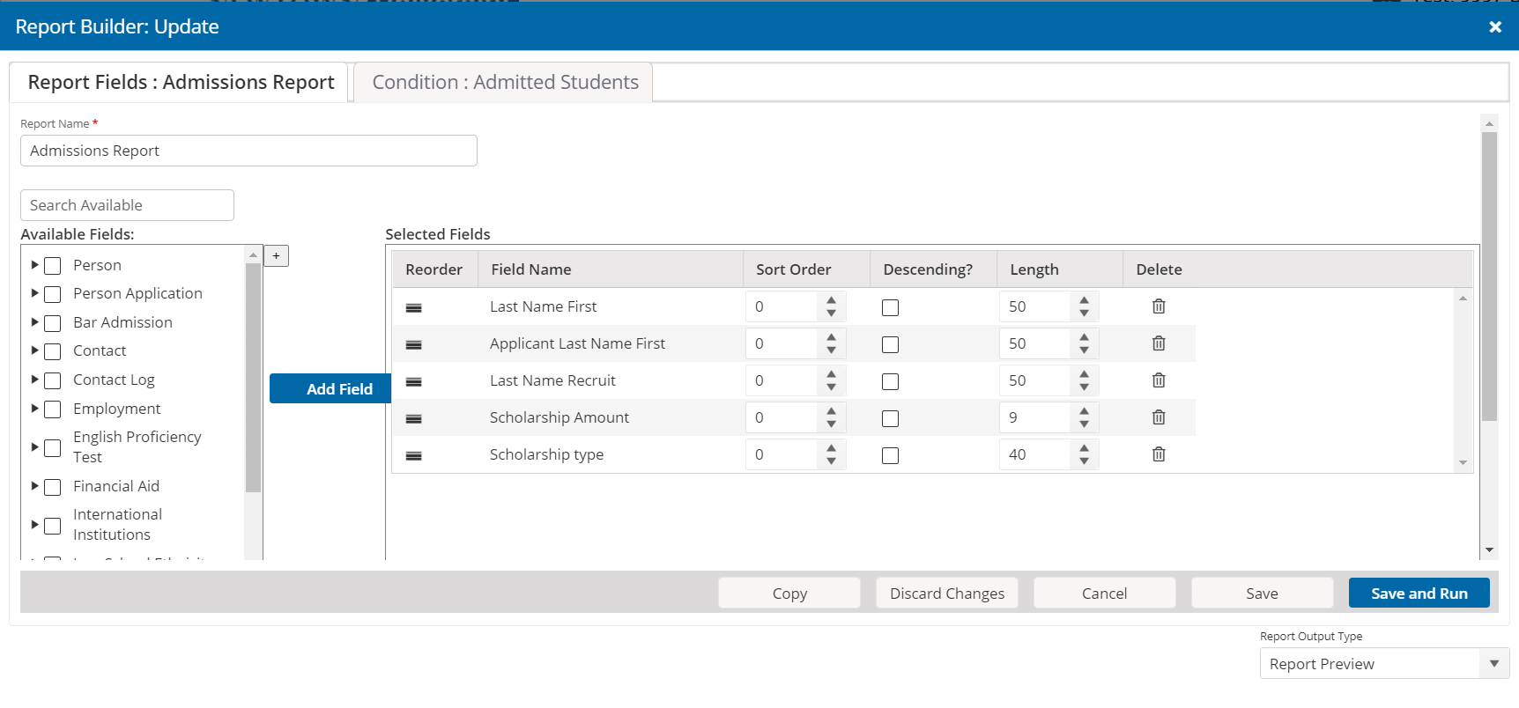Tick the English Proficiency Test checkbox
This screenshot has height=708, width=1519.
(x=53, y=448)
